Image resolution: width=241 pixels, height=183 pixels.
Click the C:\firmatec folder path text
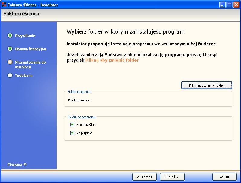coord(79,100)
